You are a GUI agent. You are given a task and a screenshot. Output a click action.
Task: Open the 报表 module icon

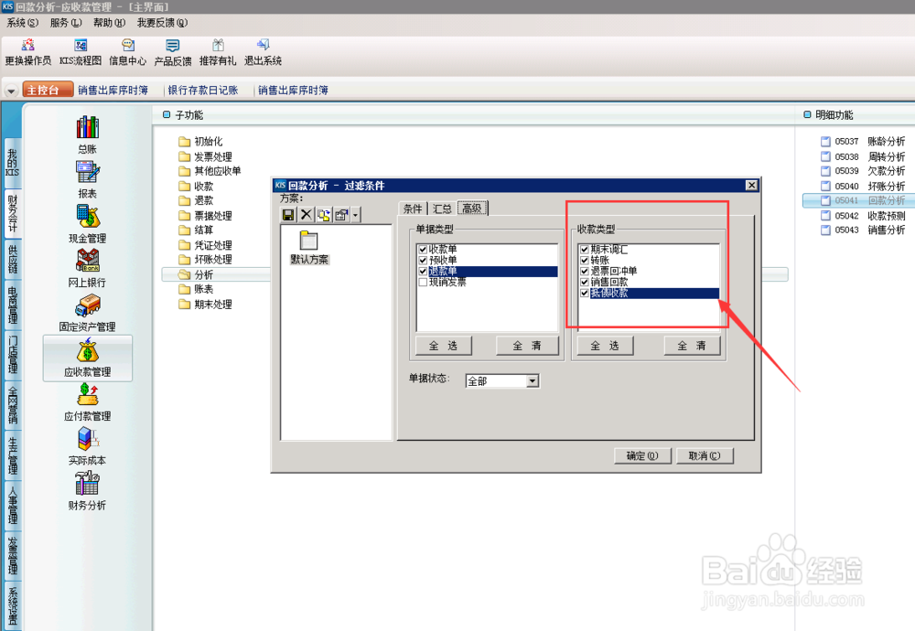tap(88, 179)
